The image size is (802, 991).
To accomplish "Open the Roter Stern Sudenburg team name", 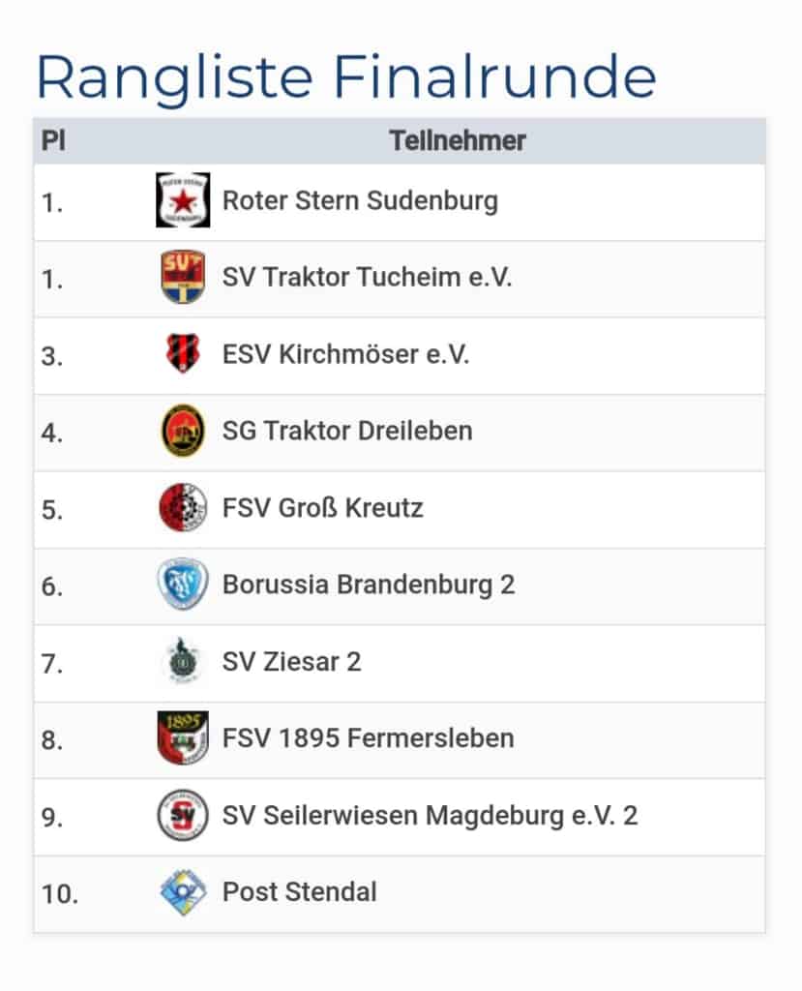I will (x=360, y=201).
